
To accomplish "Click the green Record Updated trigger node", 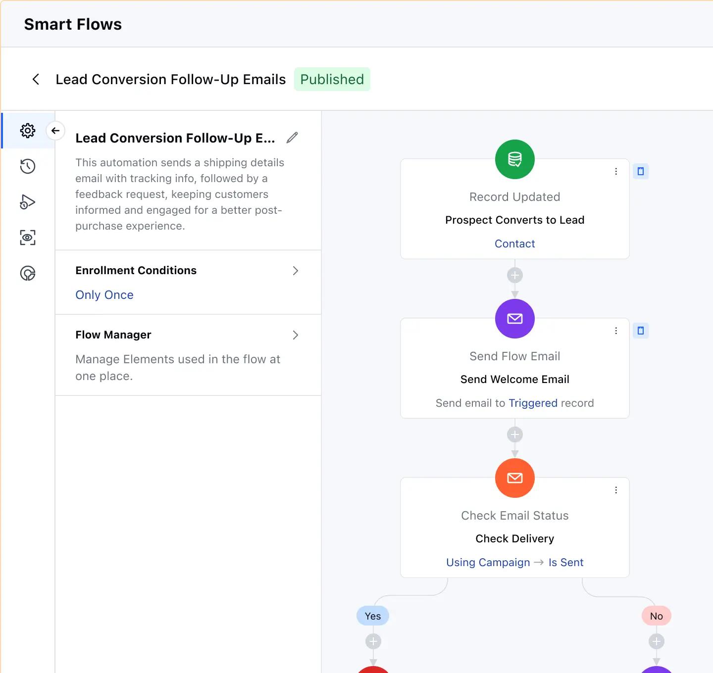I will coord(515,159).
